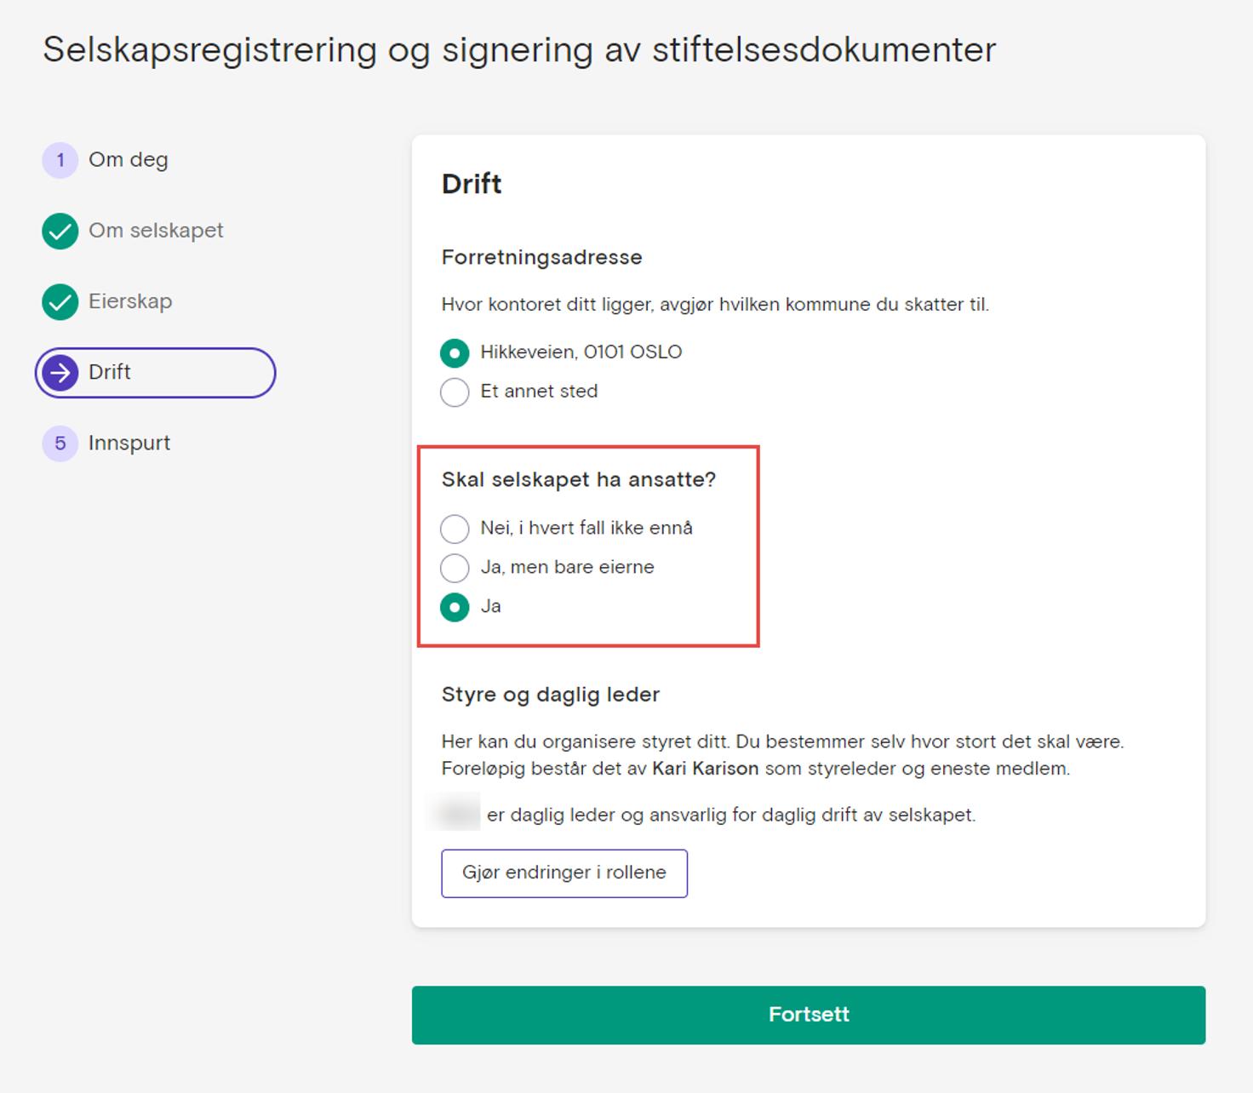Click the purple arrow icon on Drift step
This screenshot has height=1093, width=1253.
point(60,372)
